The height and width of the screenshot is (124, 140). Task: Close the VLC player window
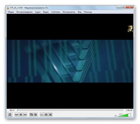point(129,7)
